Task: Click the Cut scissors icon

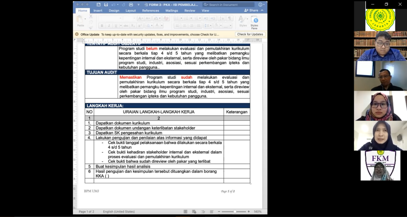Action: (x=90, y=16)
